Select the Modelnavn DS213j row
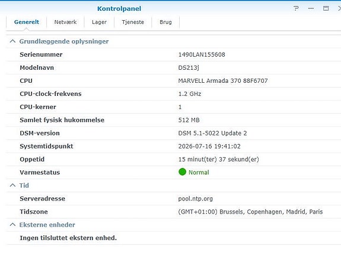The width and height of the screenshot is (341, 262). 174,67
